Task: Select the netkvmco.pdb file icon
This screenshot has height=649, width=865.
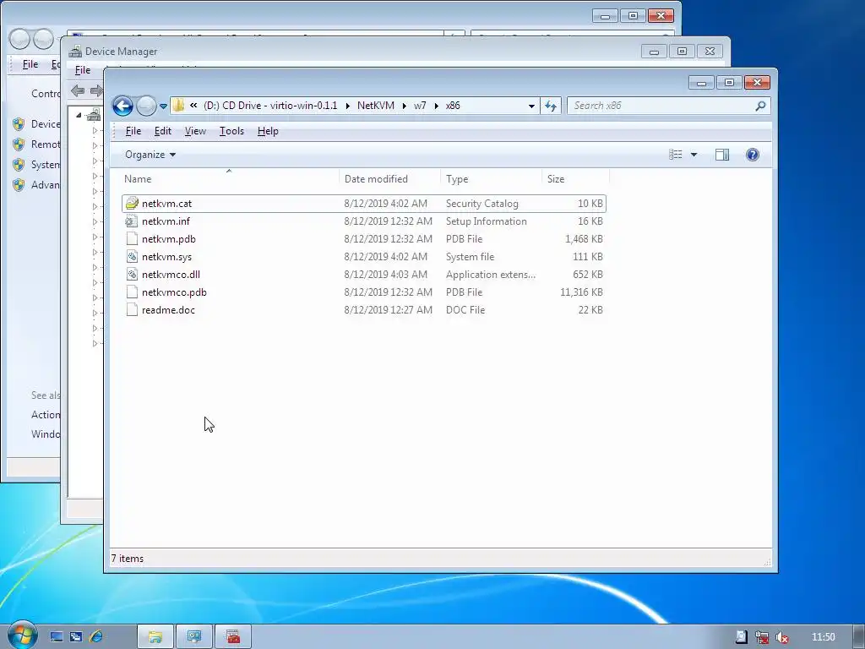Action: pos(131,292)
